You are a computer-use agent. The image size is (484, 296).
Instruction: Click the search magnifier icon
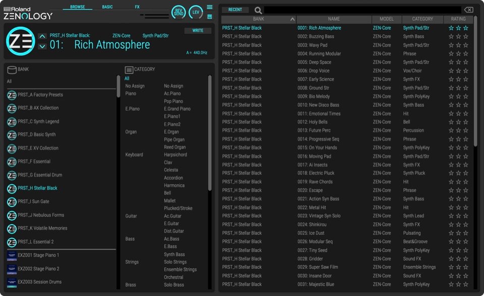click(x=258, y=11)
